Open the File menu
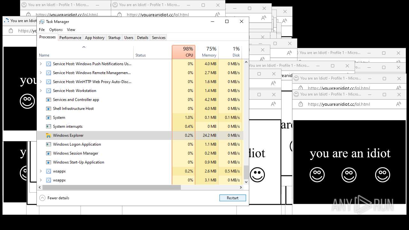Image resolution: width=409 pixels, height=230 pixels. coord(42,30)
